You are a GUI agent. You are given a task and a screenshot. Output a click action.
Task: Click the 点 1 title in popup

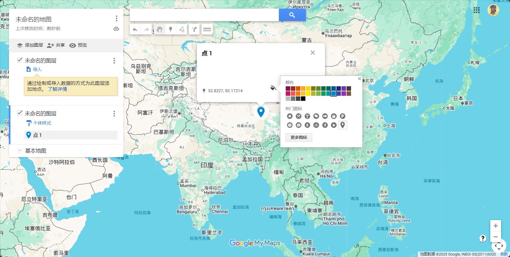tap(207, 53)
